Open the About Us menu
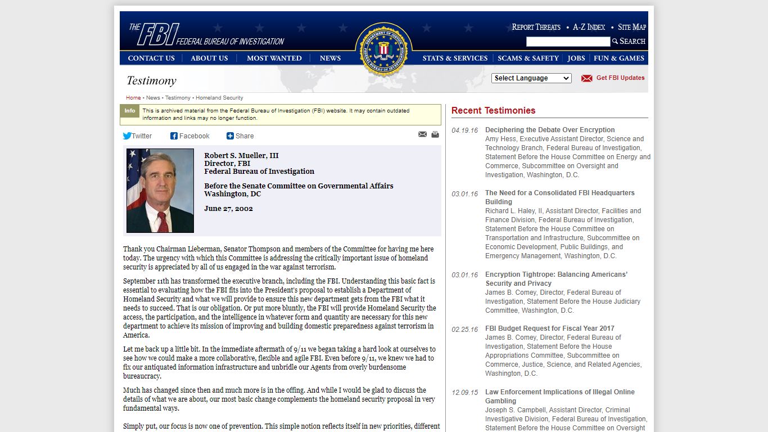Viewport: 768px width, 432px height. (209, 58)
